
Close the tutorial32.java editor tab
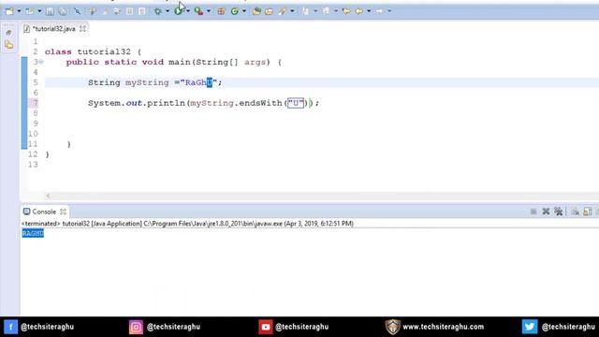click(82, 29)
